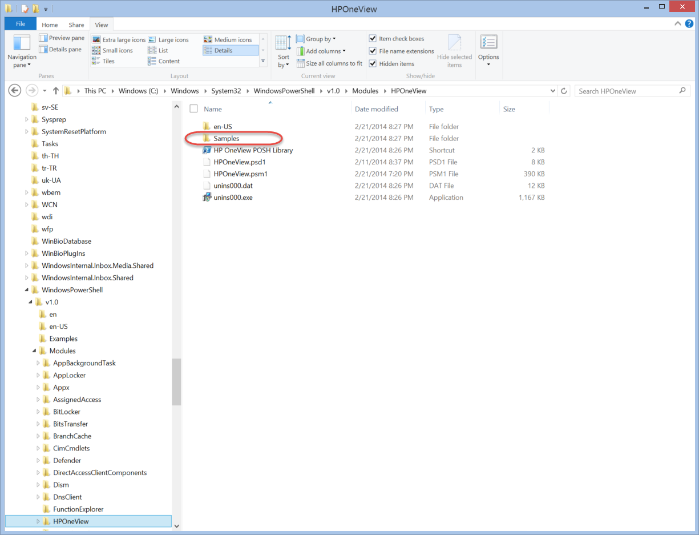Select the en-US folder in file list
699x535 pixels.
(223, 127)
